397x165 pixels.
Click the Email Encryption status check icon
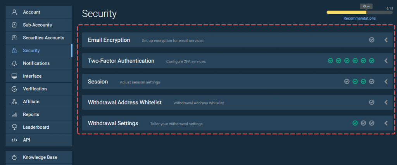click(x=372, y=40)
